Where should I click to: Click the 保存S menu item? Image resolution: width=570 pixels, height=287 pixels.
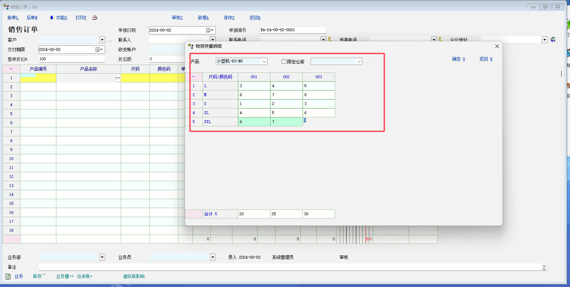(x=229, y=18)
